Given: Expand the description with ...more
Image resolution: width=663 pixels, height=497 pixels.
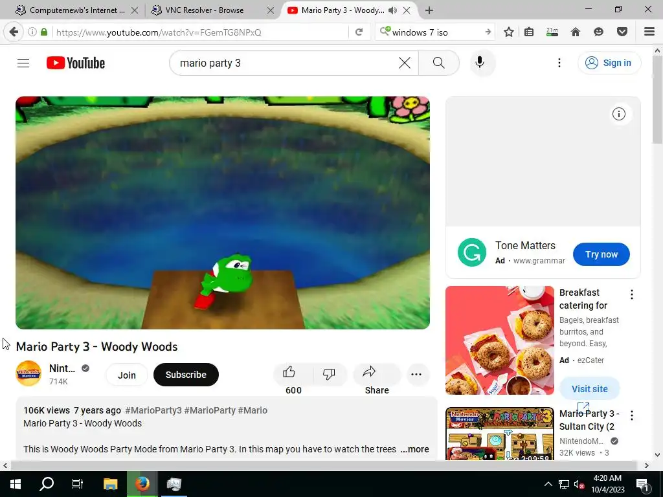Looking at the screenshot, I should tap(414, 449).
